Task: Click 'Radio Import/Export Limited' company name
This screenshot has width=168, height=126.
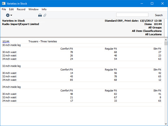Action: coord(21,24)
